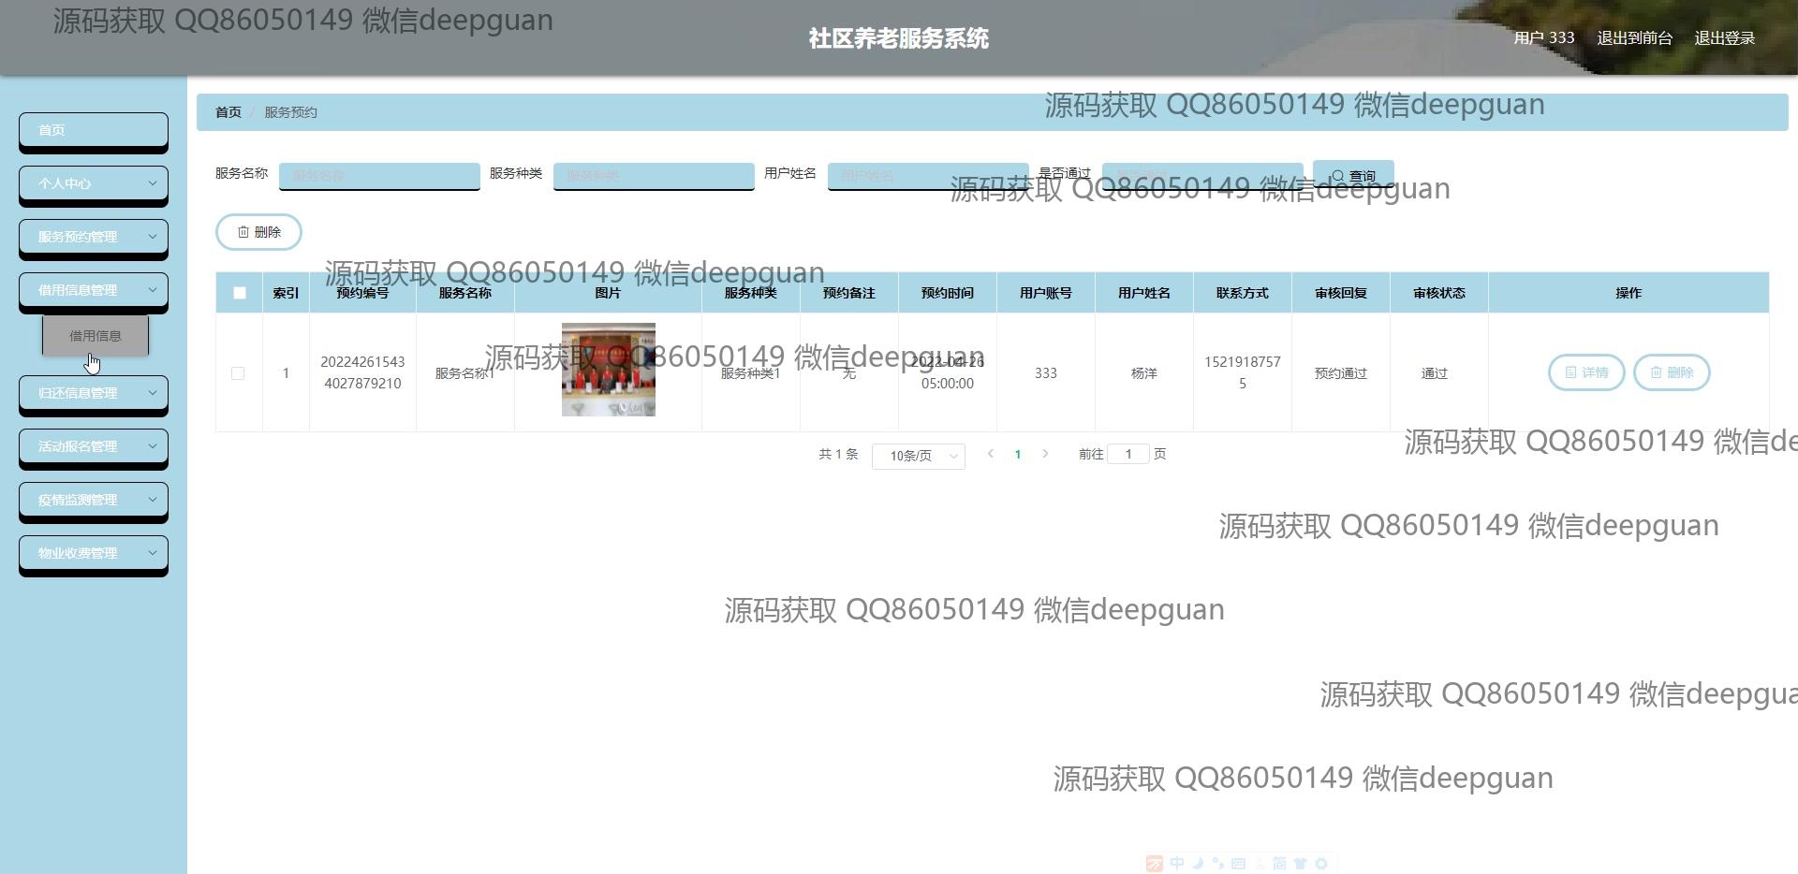Click the 退出到前台 link in header
Screen dimensions: 1798x874
point(1634,38)
